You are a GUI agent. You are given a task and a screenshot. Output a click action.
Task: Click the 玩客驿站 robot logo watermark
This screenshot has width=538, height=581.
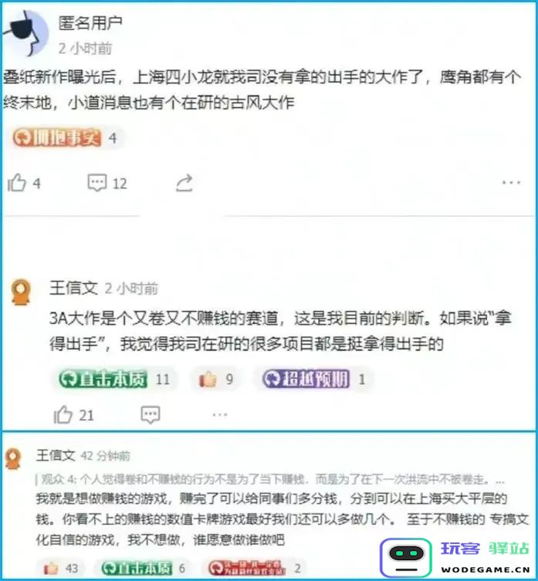406,558
